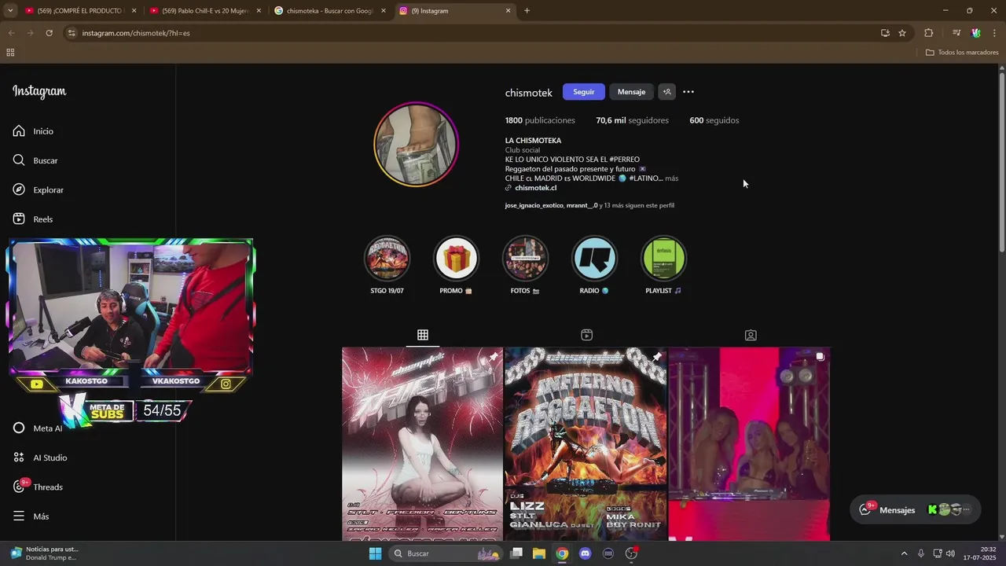Click install app icon in address bar
This screenshot has width=1006, height=566.
(x=885, y=33)
